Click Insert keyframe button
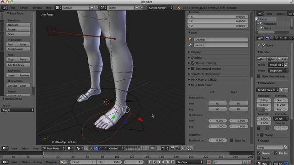Screen dimensions: 294x165 pos(12,75)
